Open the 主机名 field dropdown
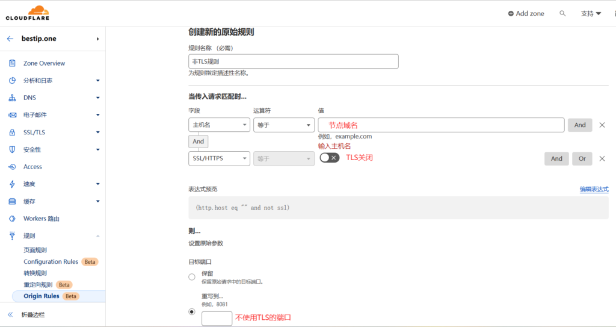The width and height of the screenshot is (616, 327). (x=219, y=125)
